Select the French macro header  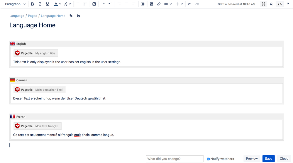[147, 116]
